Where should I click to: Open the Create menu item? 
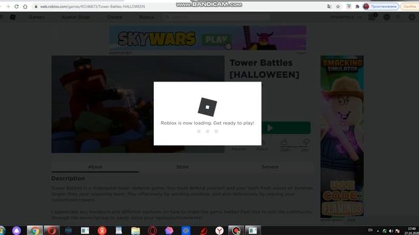click(115, 17)
